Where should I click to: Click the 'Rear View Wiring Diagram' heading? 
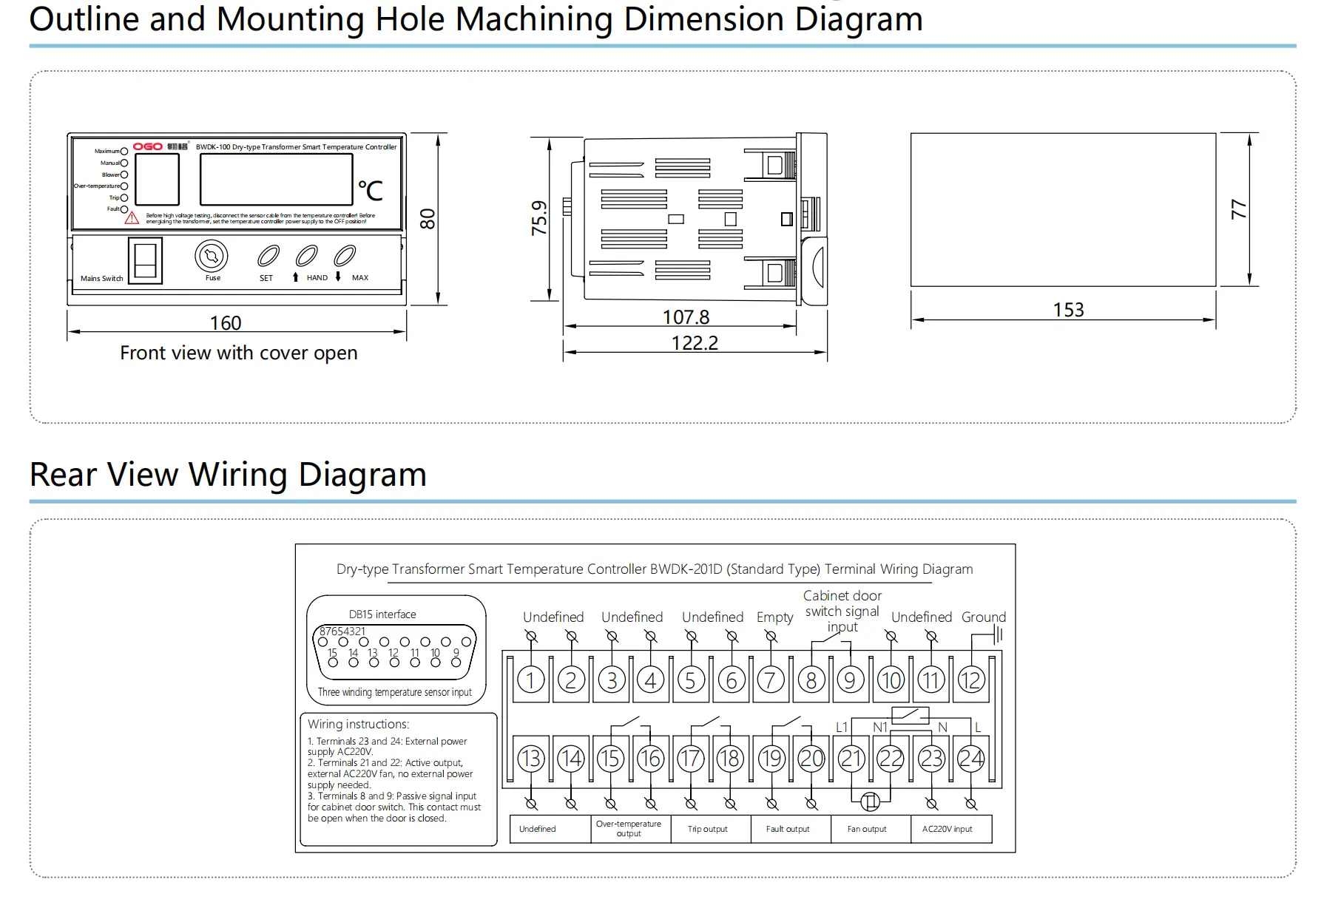tap(228, 474)
